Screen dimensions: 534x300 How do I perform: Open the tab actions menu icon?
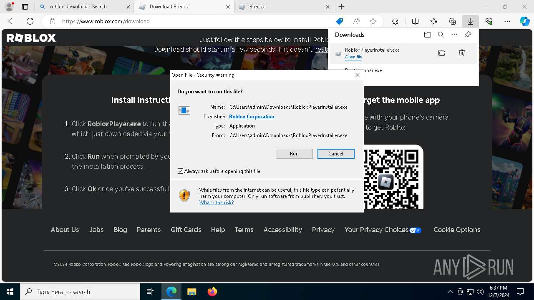(x=25, y=7)
